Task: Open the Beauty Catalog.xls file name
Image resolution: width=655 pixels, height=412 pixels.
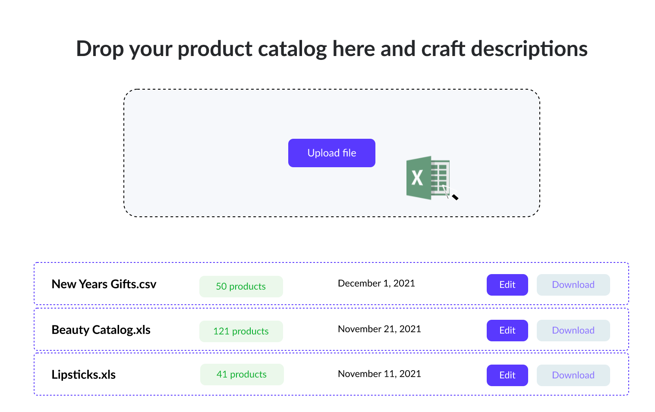Action: click(x=101, y=330)
